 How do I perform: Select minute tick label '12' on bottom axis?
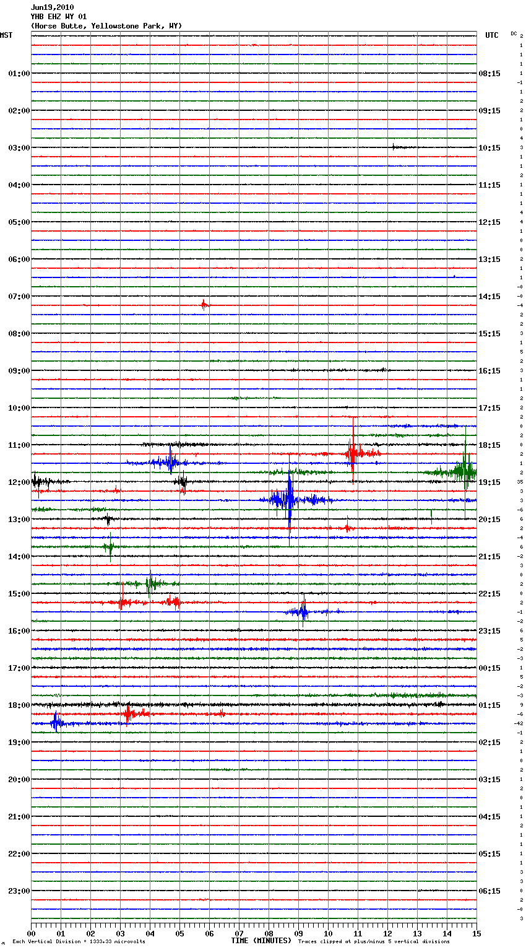(388, 934)
